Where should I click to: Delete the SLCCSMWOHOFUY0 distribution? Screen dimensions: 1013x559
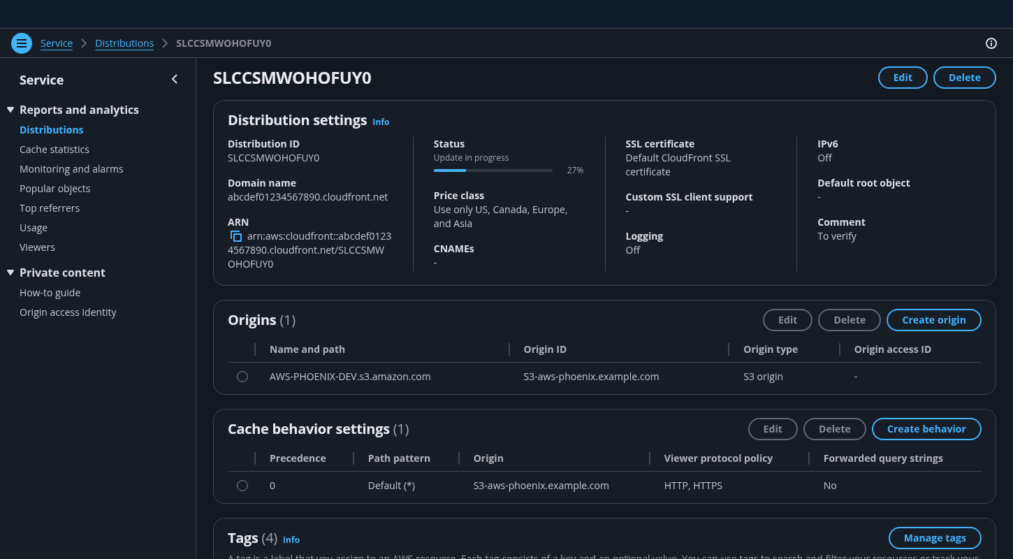(x=964, y=78)
